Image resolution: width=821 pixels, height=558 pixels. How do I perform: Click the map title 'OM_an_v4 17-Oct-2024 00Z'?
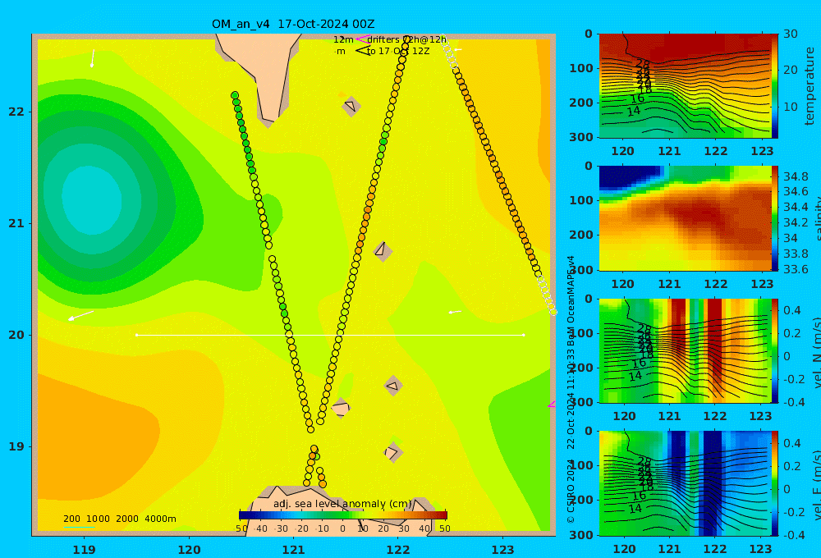(x=293, y=24)
